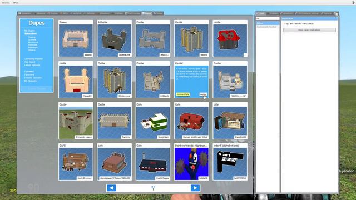Click the Saves tab icon
Screen dimensions: 356x200
tap(155, 13)
